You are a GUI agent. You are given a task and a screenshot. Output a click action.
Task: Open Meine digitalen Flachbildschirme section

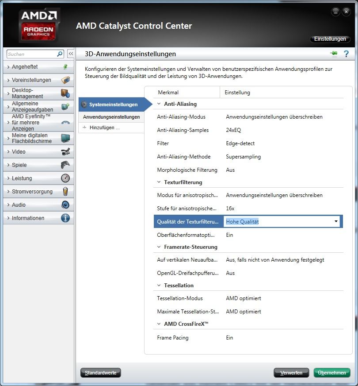(x=38, y=138)
